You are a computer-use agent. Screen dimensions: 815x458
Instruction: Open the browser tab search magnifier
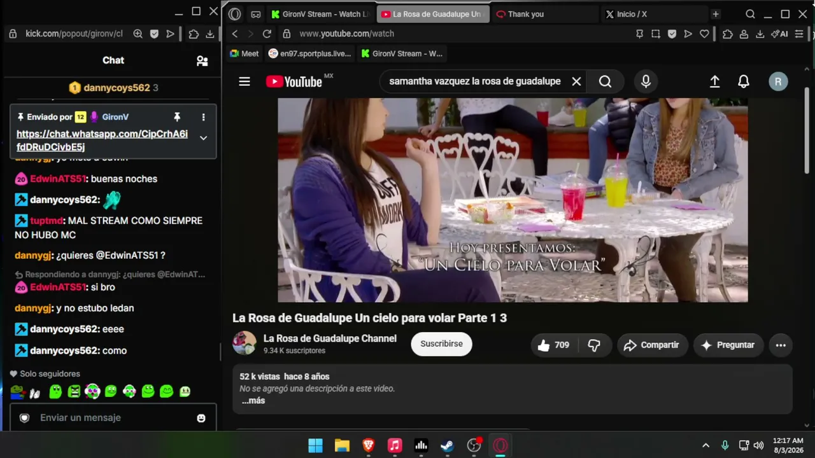[x=750, y=14]
